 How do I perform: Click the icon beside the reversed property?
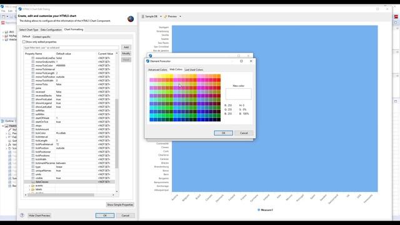point(33,92)
